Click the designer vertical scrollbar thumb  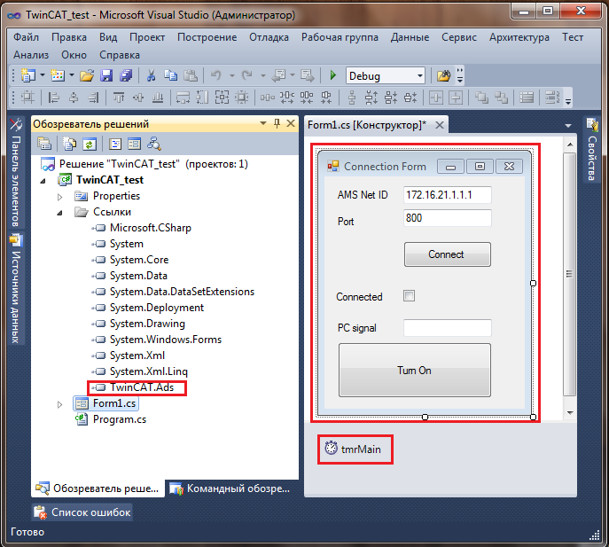(569, 274)
